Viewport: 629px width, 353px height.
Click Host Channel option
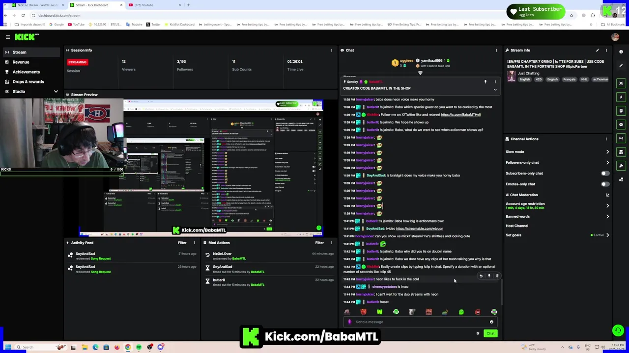pyautogui.click(x=517, y=226)
